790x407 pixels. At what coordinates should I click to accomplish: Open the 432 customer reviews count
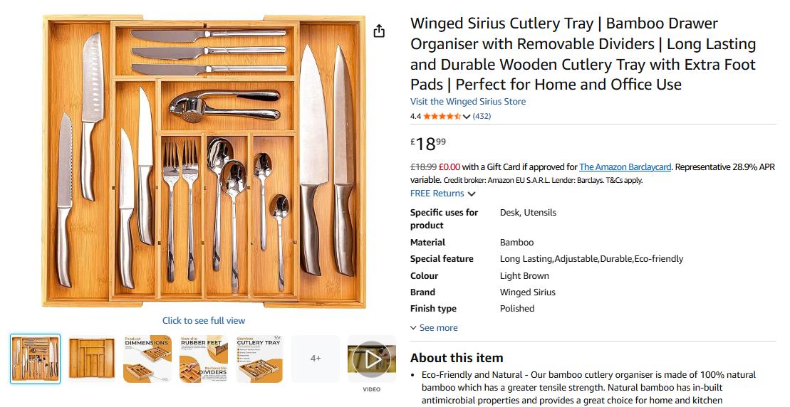click(x=482, y=116)
